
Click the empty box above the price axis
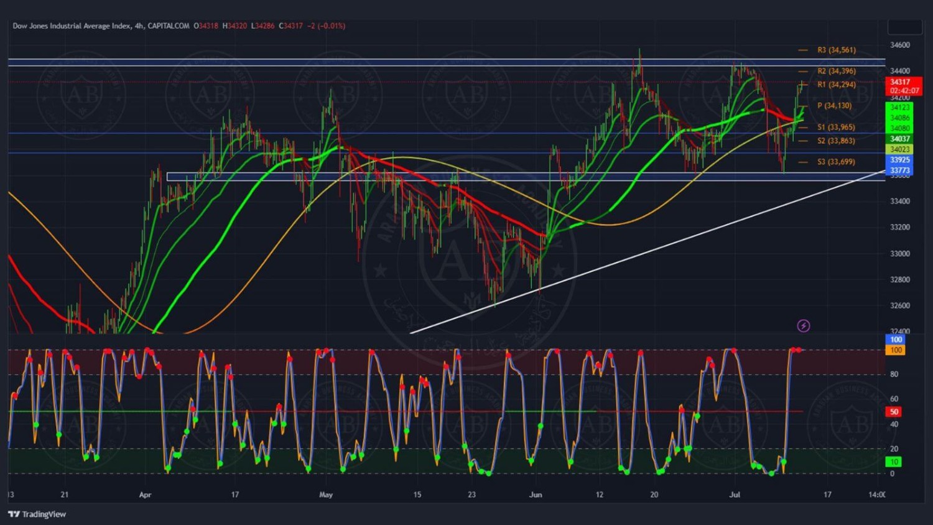pos(904,27)
